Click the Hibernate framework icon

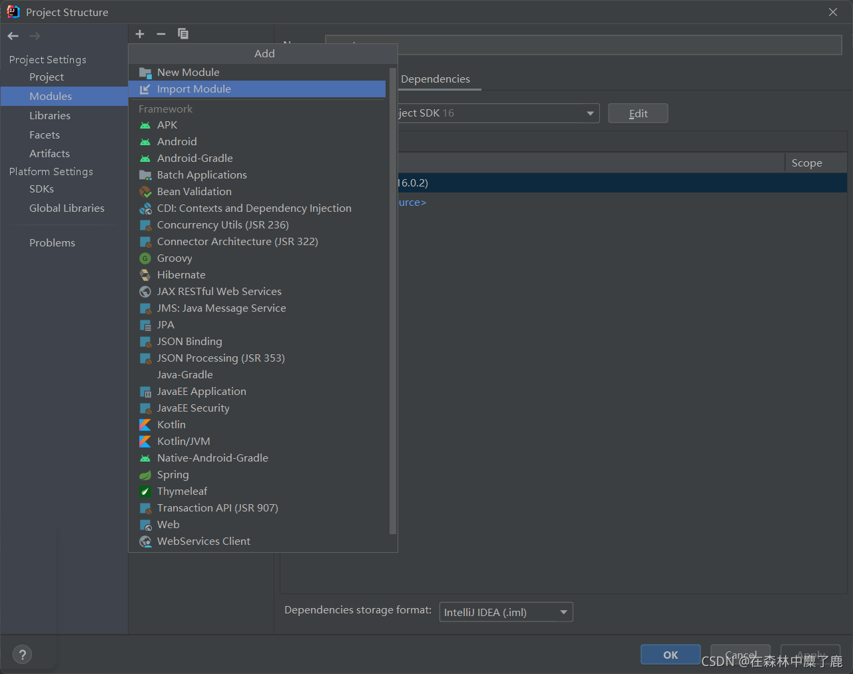tap(145, 275)
